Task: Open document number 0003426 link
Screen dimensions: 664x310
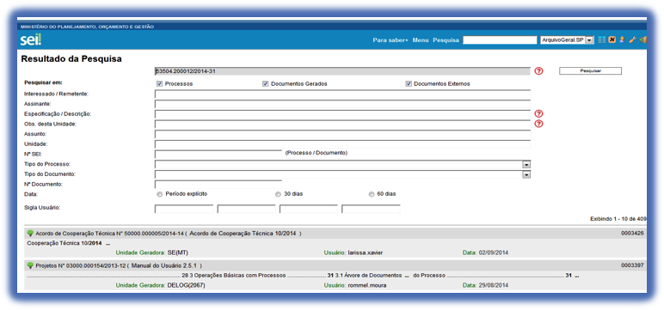Action: pyautogui.click(x=633, y=234)
